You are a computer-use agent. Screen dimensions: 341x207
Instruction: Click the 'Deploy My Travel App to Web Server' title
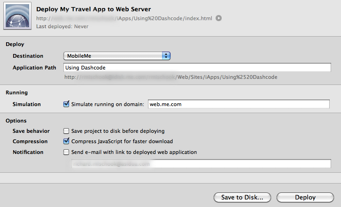pyautogui.click(x=93, y=9)
